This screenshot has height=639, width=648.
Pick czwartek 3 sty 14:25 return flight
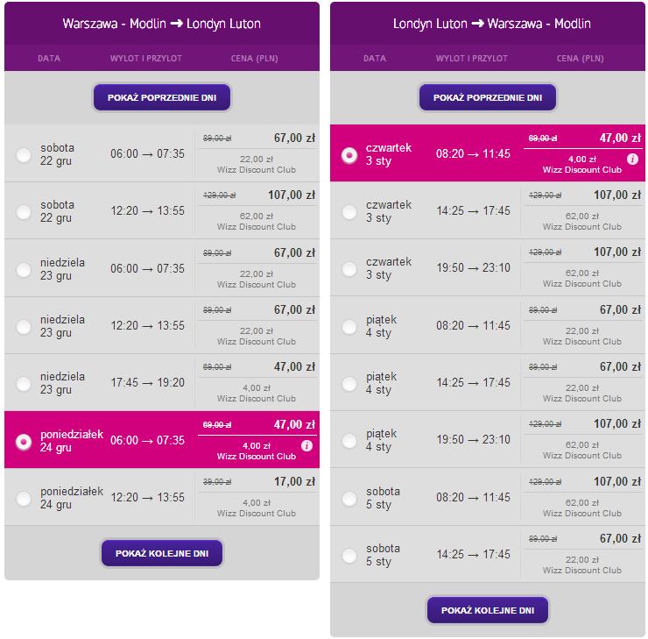point(349,212)
